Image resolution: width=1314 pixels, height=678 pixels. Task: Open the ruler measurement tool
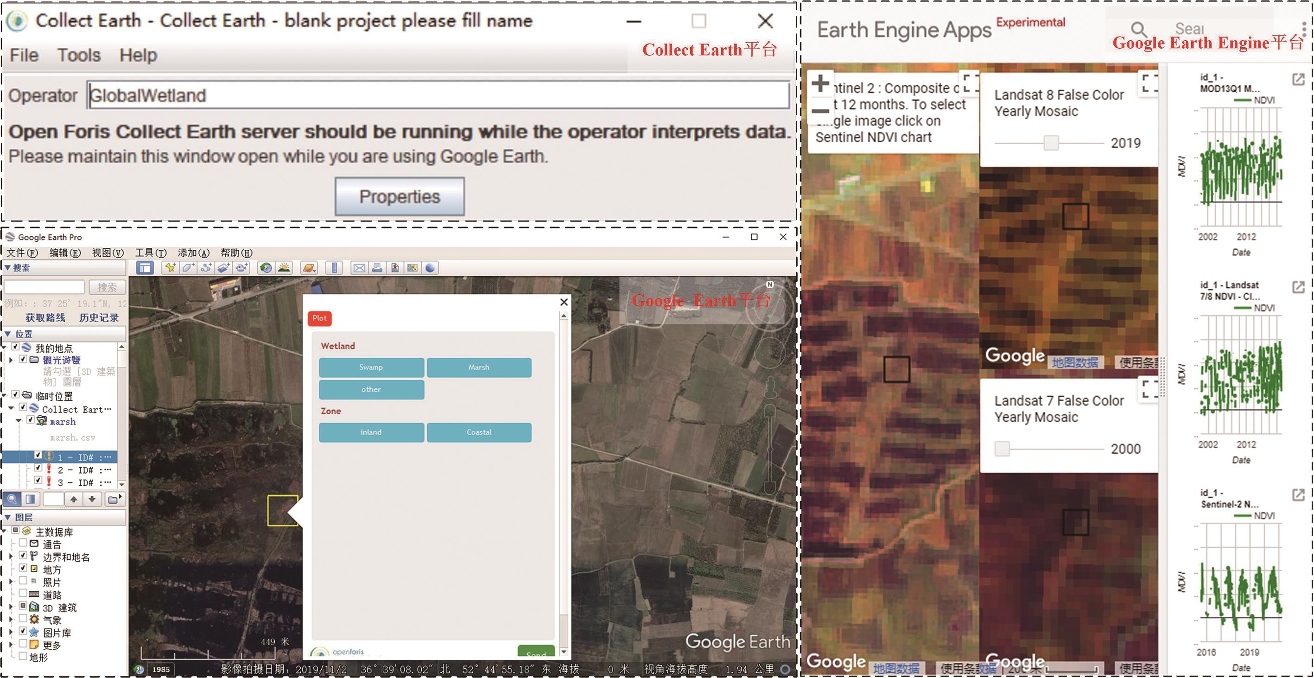(x=334, y=267)
